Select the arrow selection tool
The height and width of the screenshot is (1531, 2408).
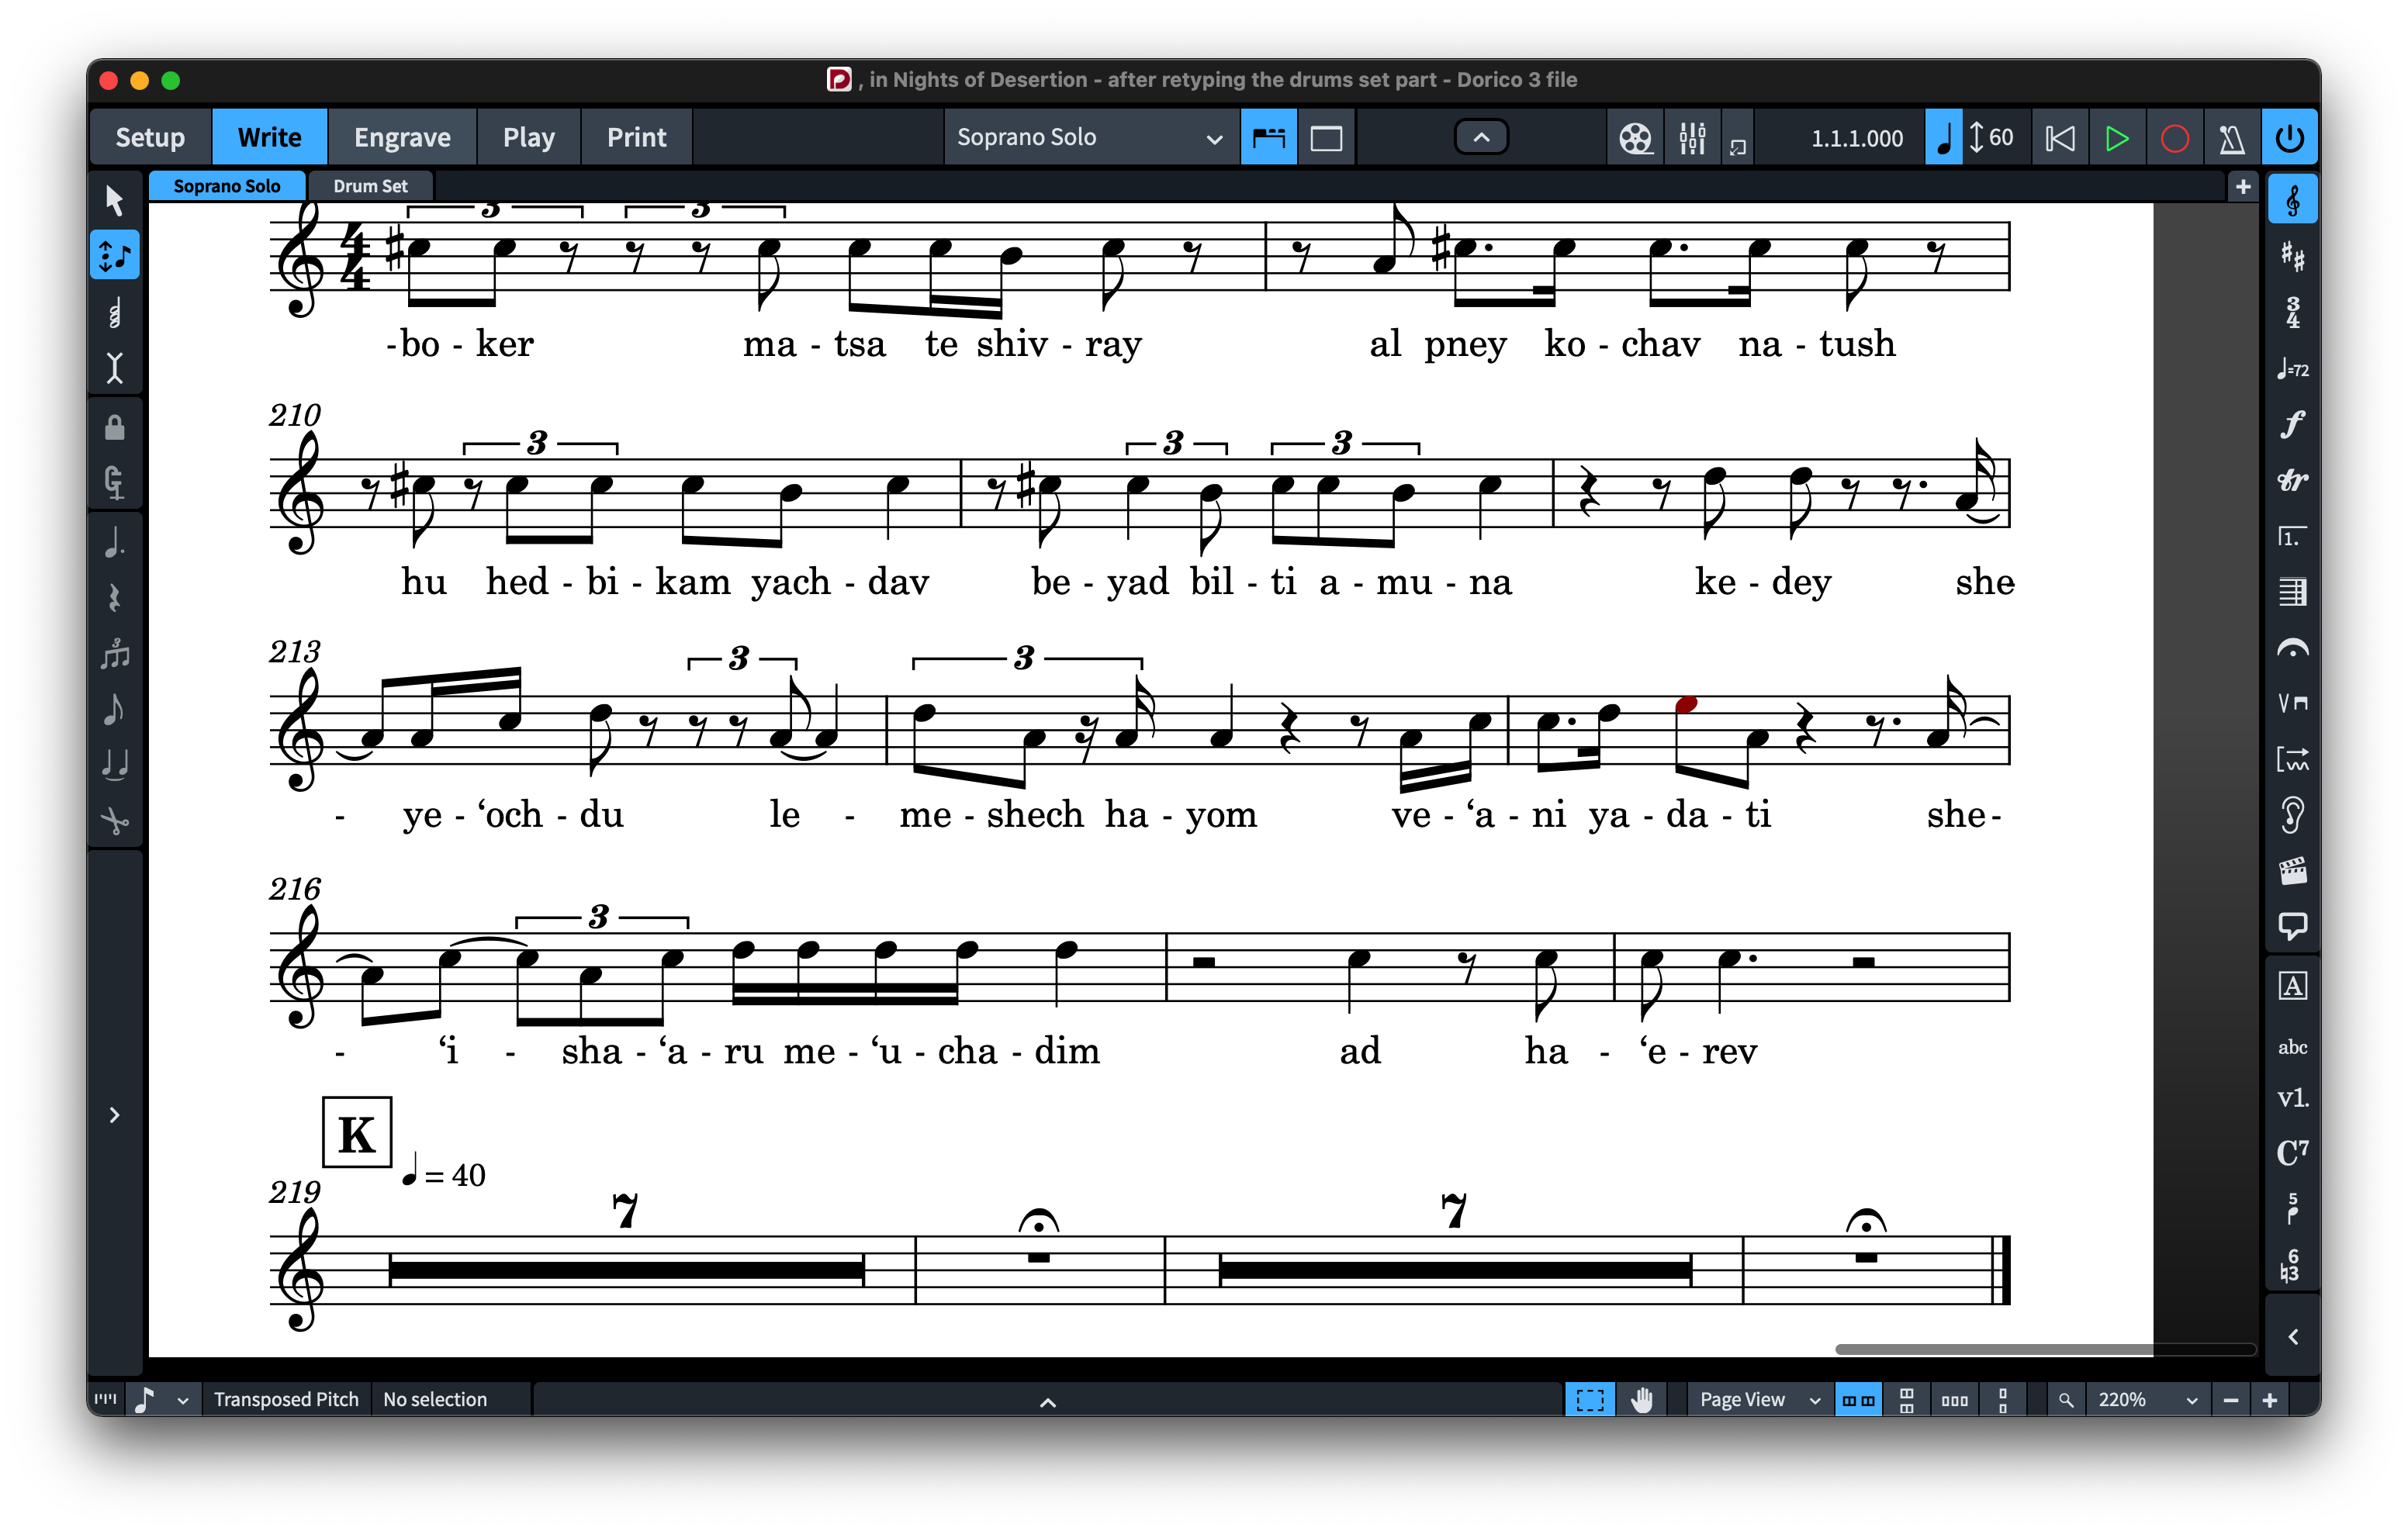[x=114, y=200]
